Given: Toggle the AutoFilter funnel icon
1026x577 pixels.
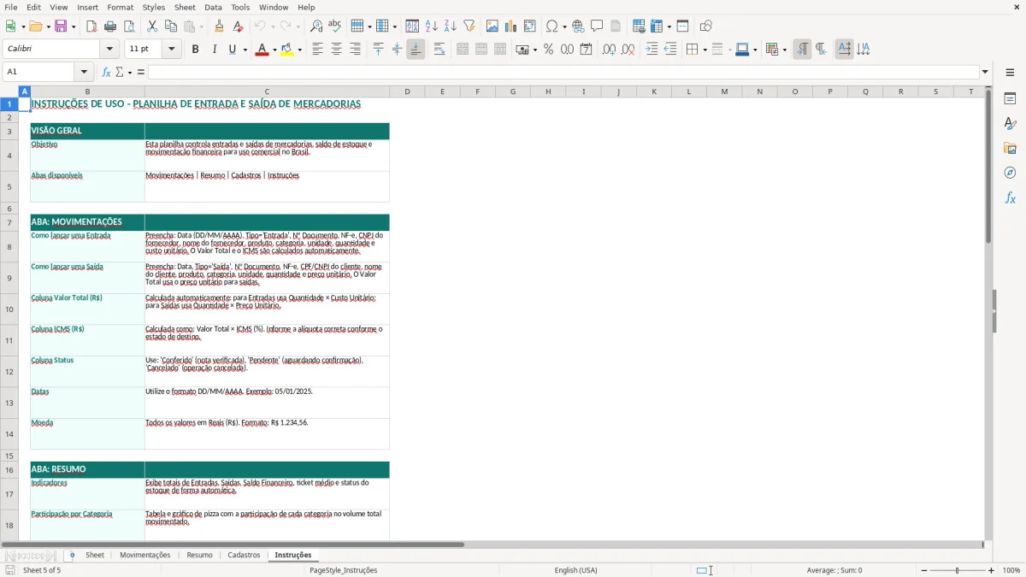Looking at the screenshot, I should (469, 26).
